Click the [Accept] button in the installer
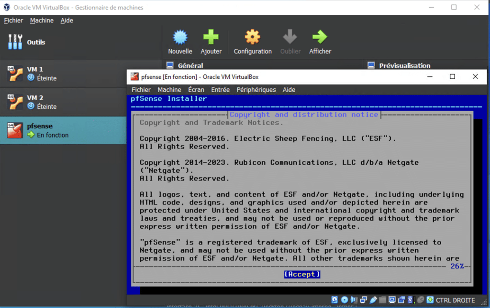The width and height of the screenshot is (490, 308). click(302, 274)
